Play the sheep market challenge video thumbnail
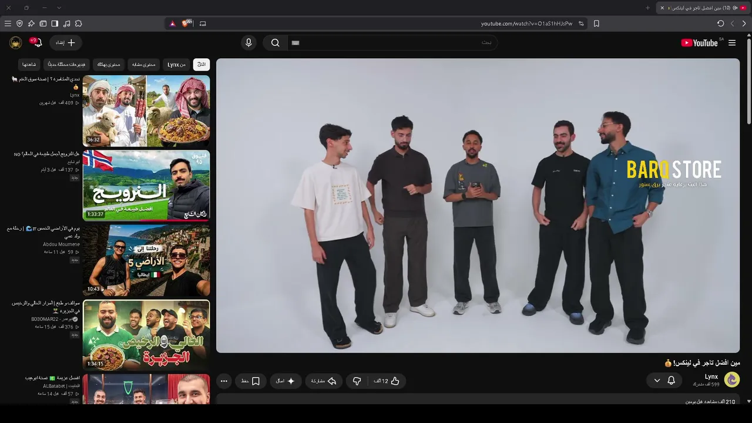This screenshot has width=752, height=423. tap(146, 111)
